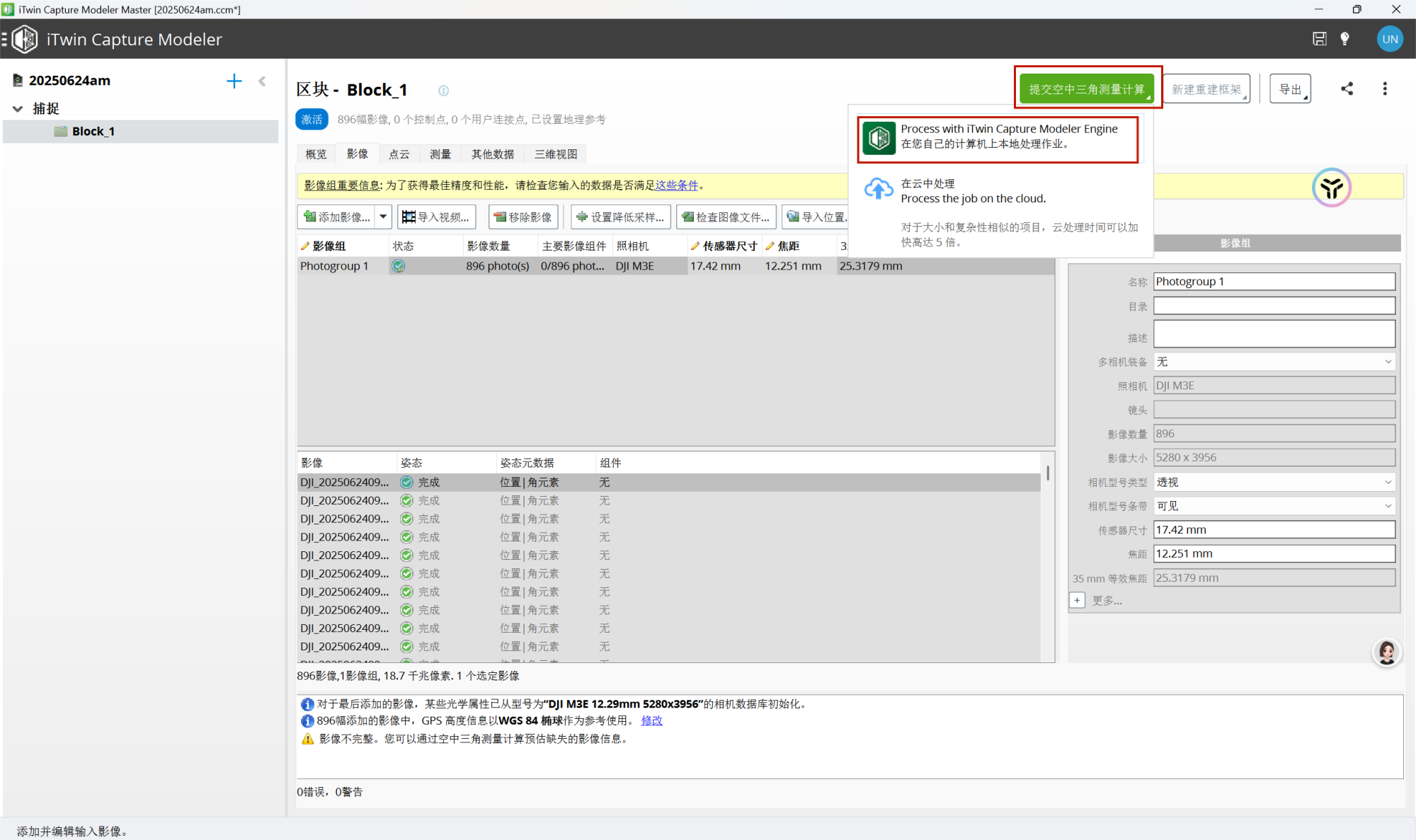The image size is (1416, 840).
Task: Click the 传感器尺寸 input field
Action: (1274, 530)
